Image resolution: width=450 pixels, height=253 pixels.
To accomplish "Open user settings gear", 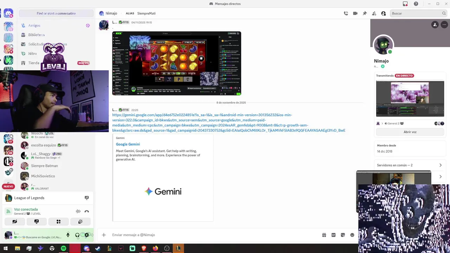I will [87, 235].
